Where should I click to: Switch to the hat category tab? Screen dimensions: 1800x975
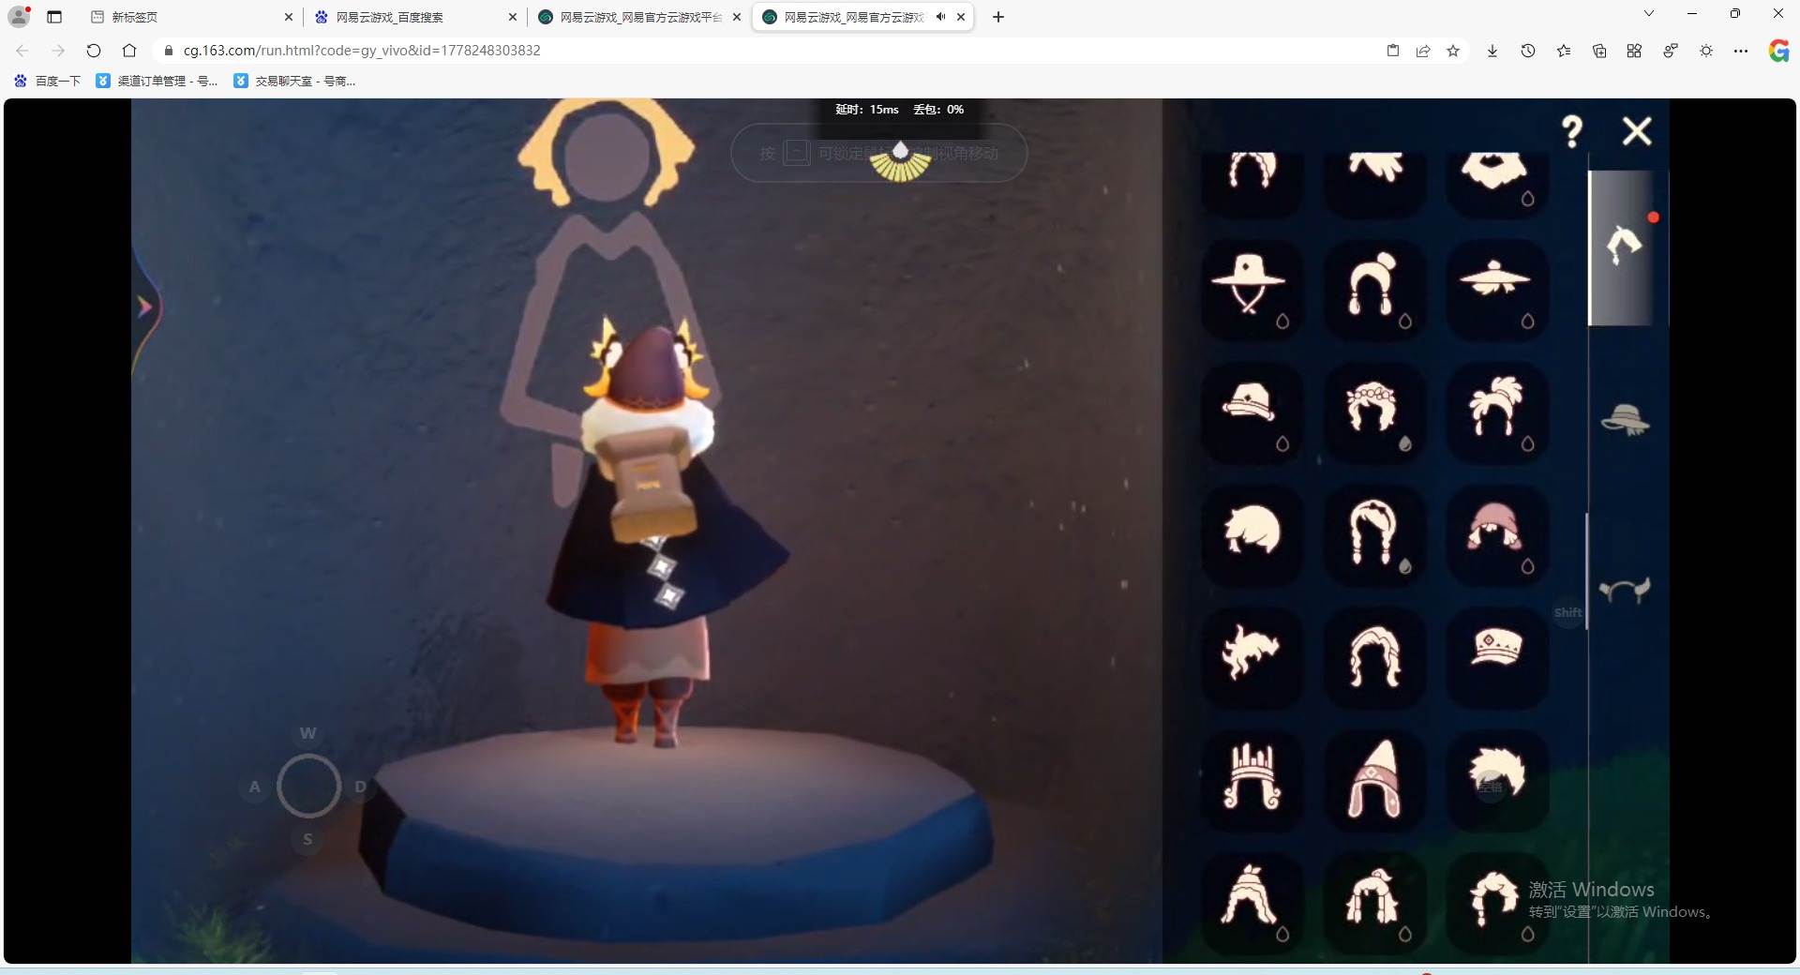(x=1626, y=420)
